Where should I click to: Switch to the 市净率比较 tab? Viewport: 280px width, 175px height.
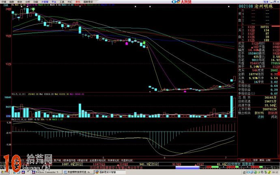tap(113, 160)
